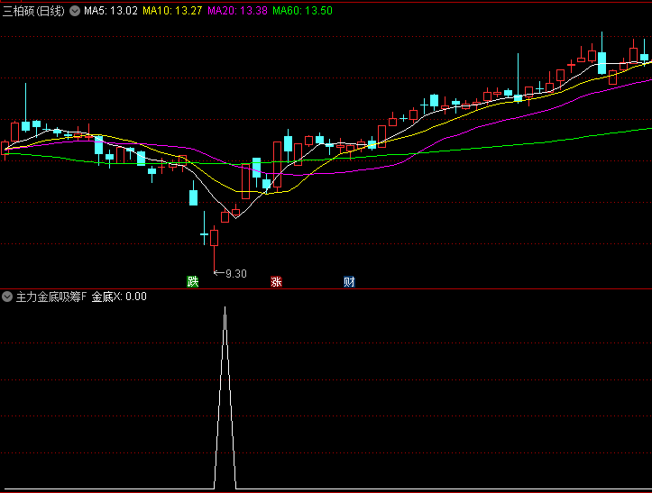The width and height of the screenshot is (652, 493).
Task: Click the tall cyan candlestick at far left
Action: click(25, 124)
